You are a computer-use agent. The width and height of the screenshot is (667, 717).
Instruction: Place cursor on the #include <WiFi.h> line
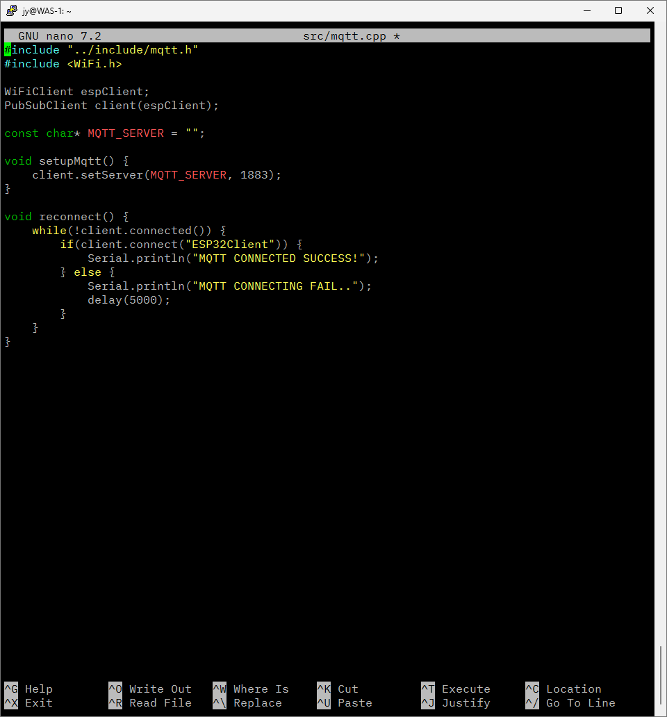(x=63, y=63)
